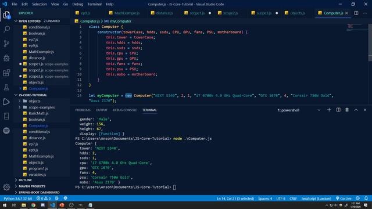Open the Source Control view
This screenshot has height=209, width=372.
point(6,44)
